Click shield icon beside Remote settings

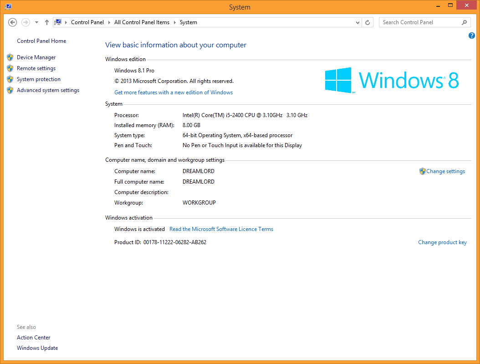pos(10,68)
